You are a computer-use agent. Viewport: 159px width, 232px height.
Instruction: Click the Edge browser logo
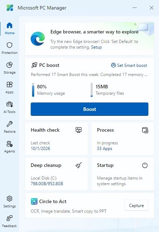(x=38, y=39)
